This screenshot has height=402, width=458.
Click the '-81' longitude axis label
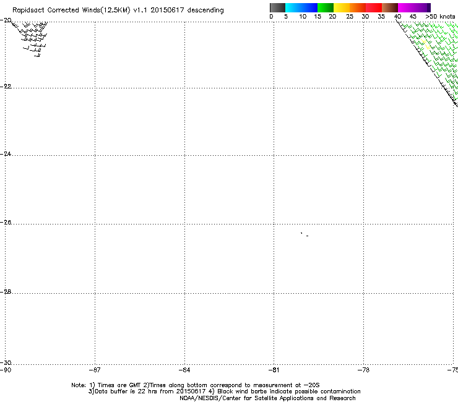coord(274,370)
